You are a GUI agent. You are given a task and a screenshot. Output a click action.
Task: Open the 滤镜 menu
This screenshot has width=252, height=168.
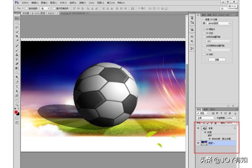[82, 3]
